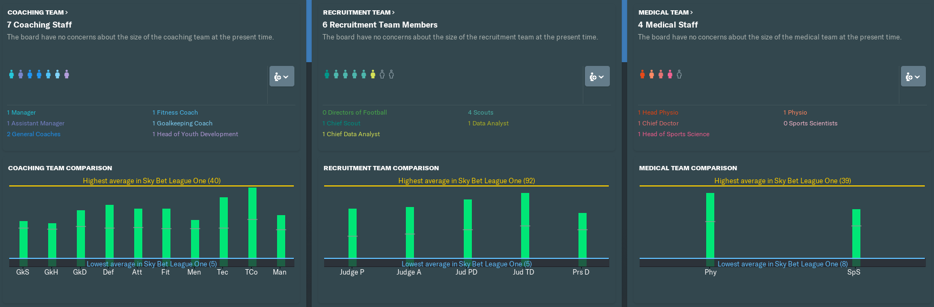Select the 2 General Coaches link
Screen dimensions: 934x307
pyautogui.click(x=34, y=134)
